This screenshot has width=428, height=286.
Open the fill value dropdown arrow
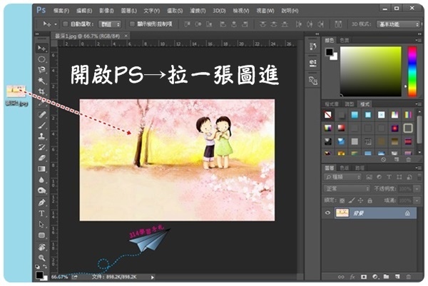click(417, 200)
